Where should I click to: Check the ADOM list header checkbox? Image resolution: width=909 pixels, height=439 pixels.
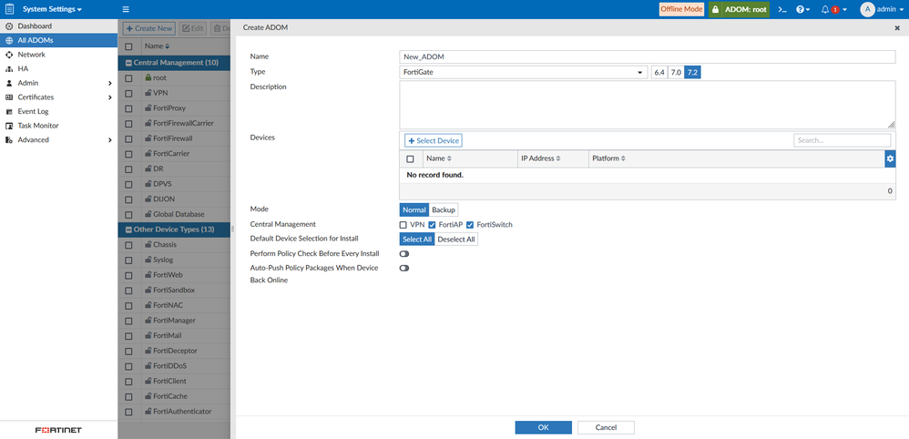tap(128, 46)
